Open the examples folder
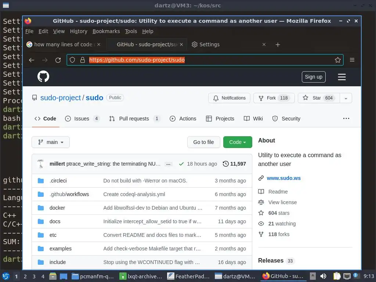This screenshot has width=376, height=282. pos(61,249)
